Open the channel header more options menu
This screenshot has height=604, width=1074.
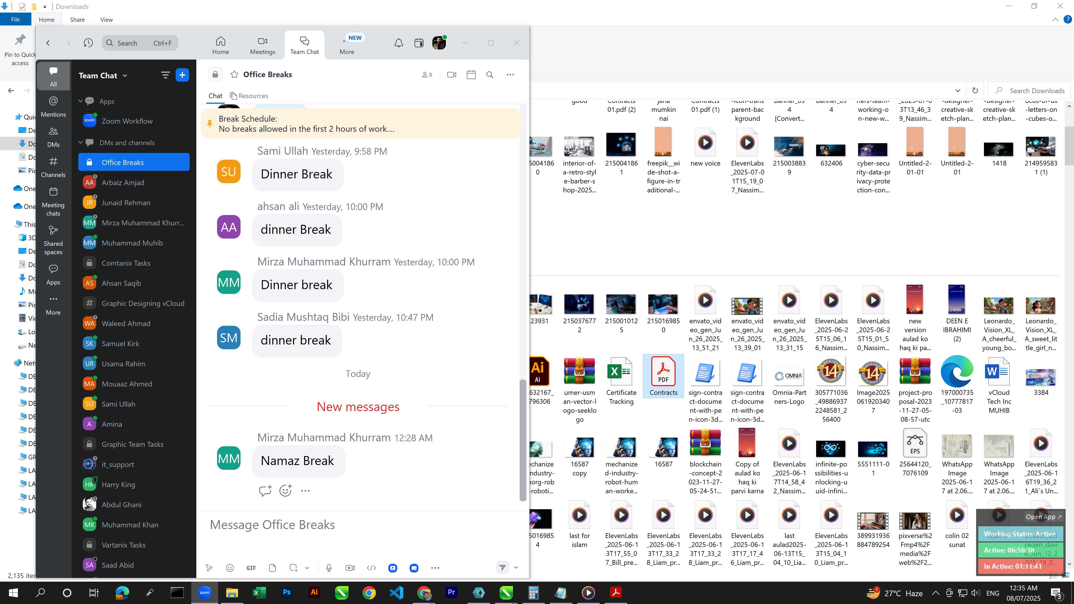(510, 75)
